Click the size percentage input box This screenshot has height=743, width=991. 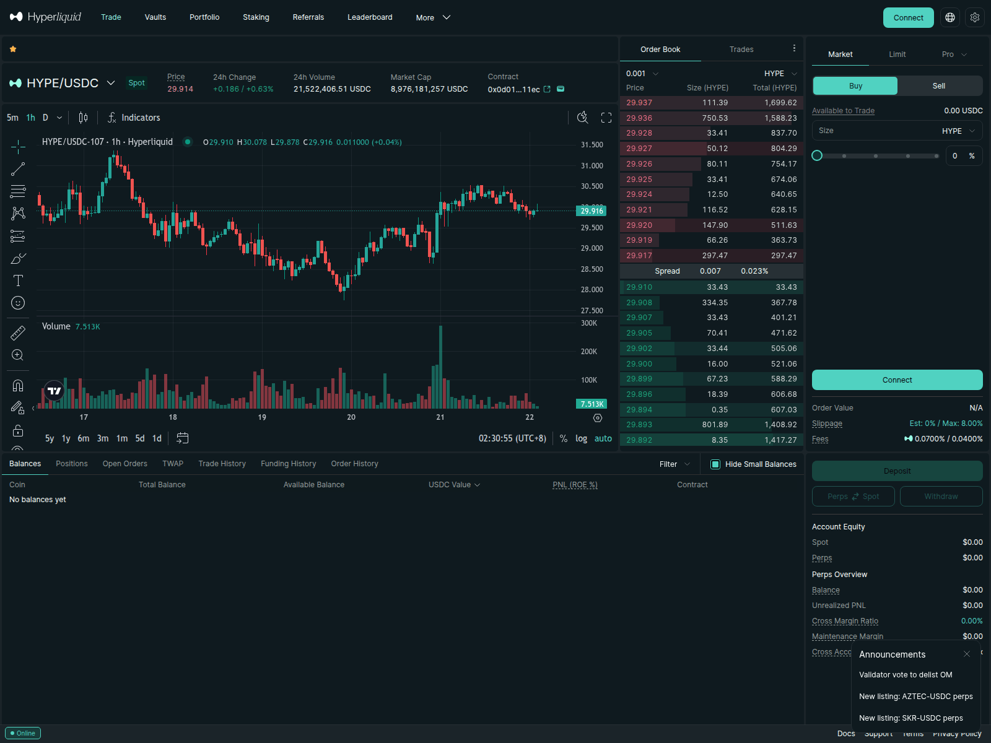point(964,156)
